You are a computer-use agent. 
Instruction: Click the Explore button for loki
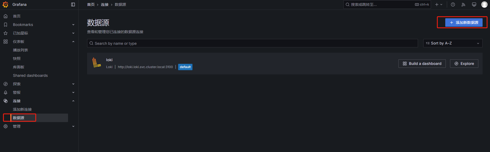(464, 64)
